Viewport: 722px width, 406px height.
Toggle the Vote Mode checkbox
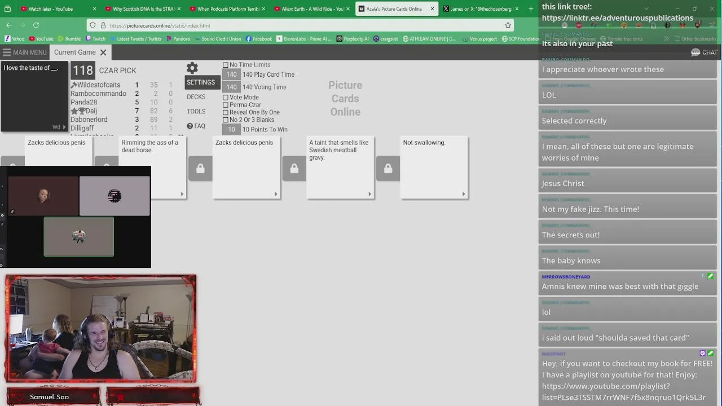tap(226, 98)
